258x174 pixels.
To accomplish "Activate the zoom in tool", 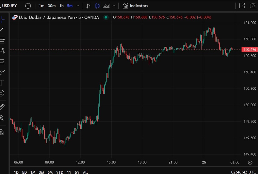I will coord(2,118).
